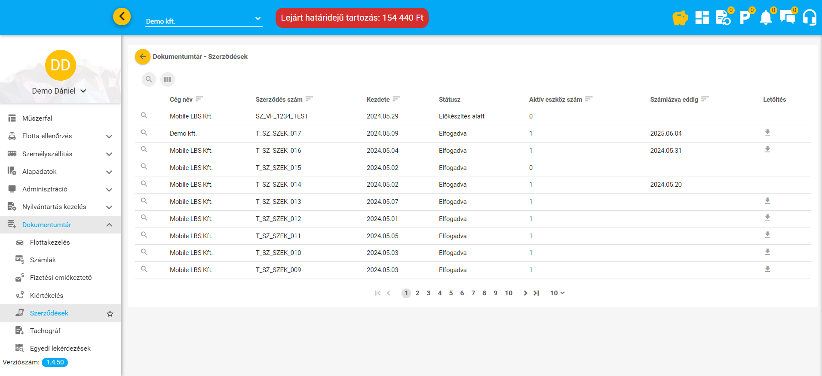Mark Szerződések as favorite with star
Screen dimensions: 822x376
pos(110,314)
